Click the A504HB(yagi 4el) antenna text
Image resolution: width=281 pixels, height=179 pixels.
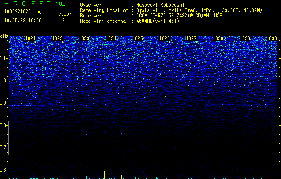[158, 21]
